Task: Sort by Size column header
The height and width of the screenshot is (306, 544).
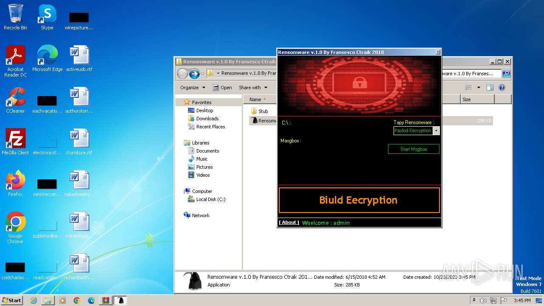Action: point(477,99)
